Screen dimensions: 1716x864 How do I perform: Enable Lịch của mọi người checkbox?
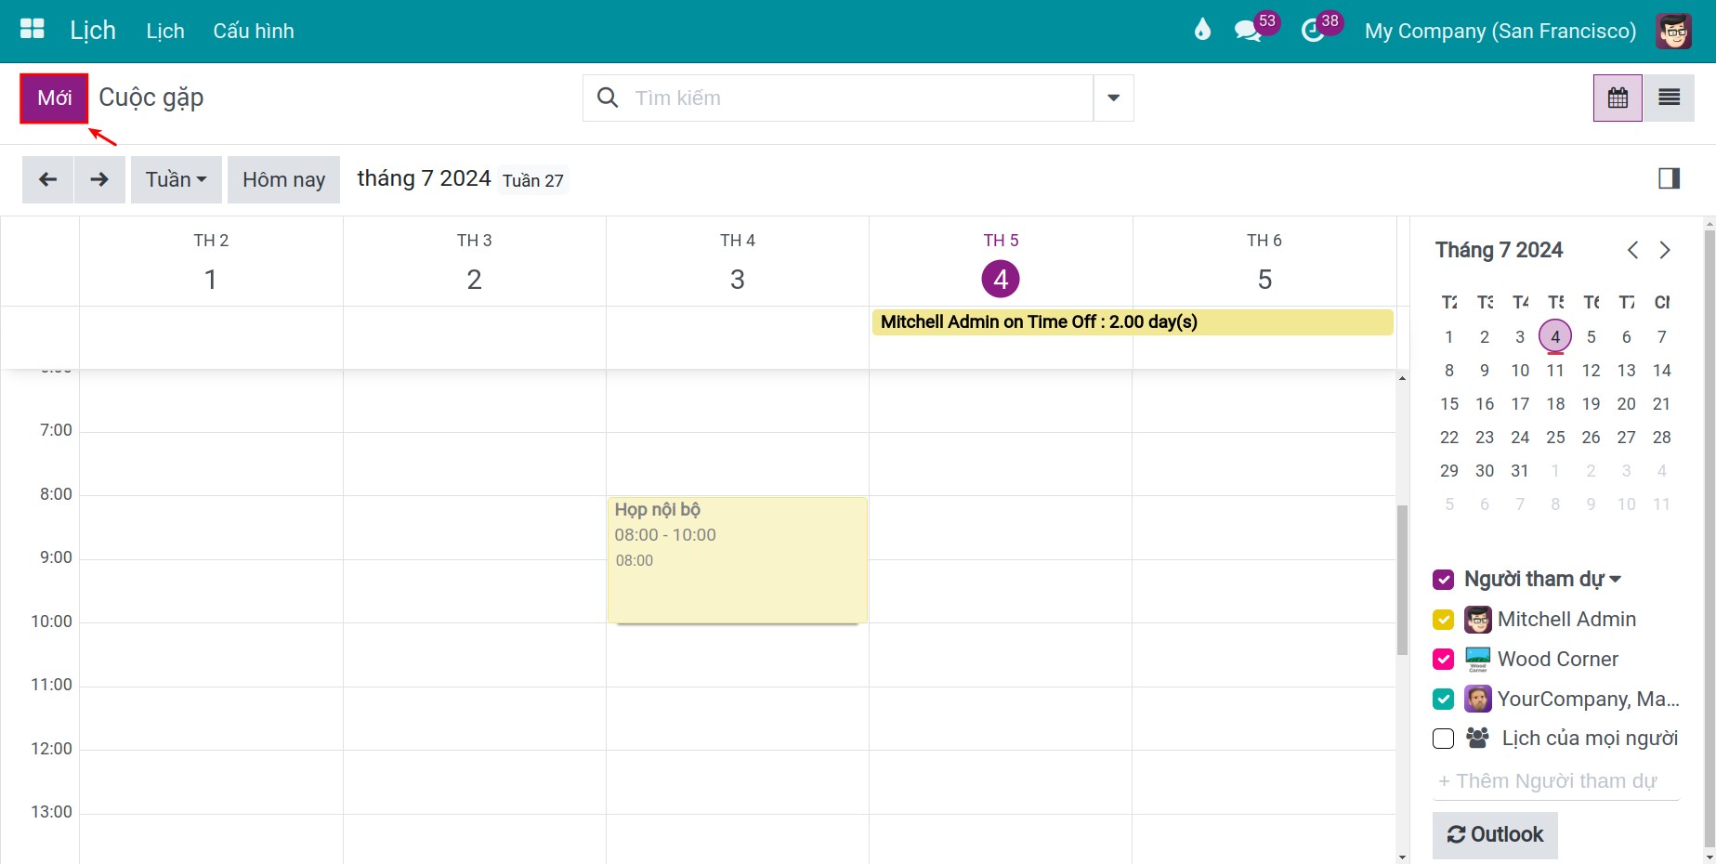tap(1443, 739)
